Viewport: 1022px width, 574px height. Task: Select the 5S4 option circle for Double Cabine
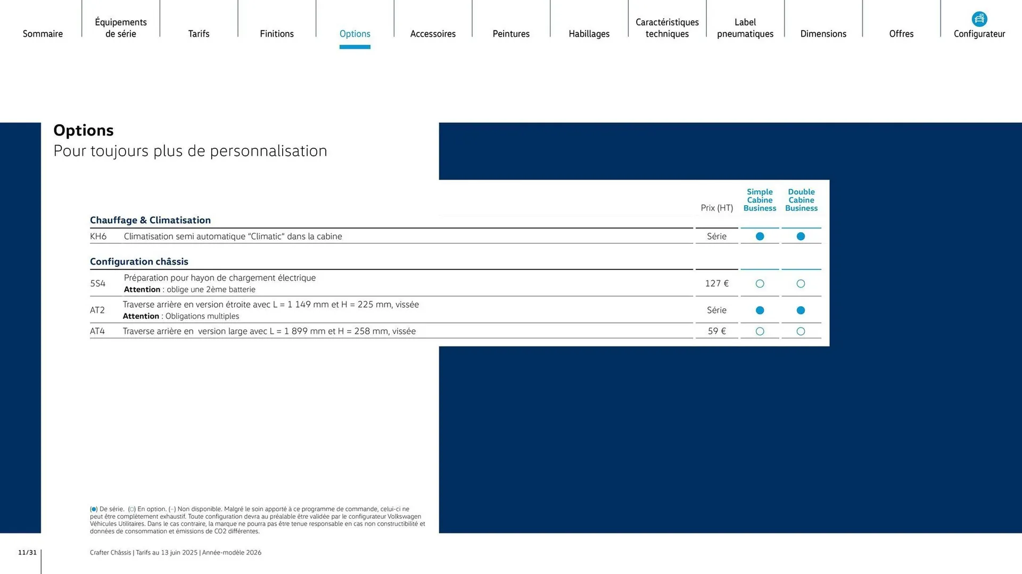tap(801, 283)
